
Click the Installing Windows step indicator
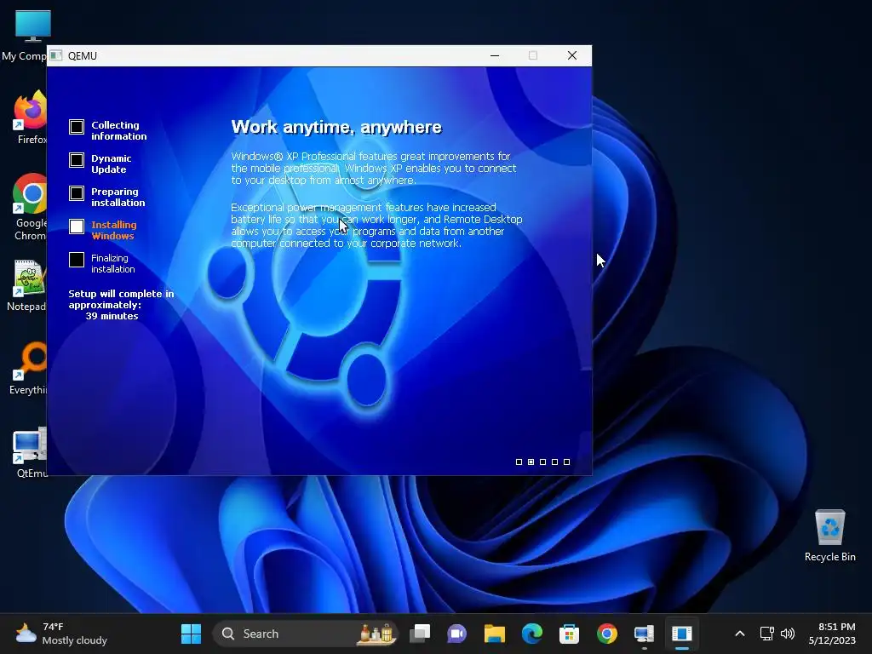coord(77,227)
